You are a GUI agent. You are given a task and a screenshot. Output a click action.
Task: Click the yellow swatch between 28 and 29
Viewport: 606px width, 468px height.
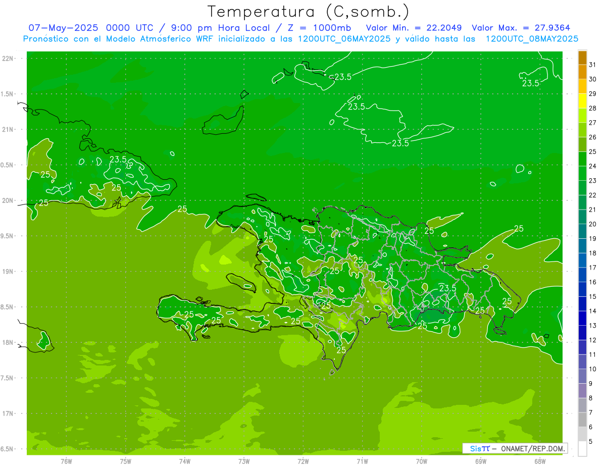(582, 100)
